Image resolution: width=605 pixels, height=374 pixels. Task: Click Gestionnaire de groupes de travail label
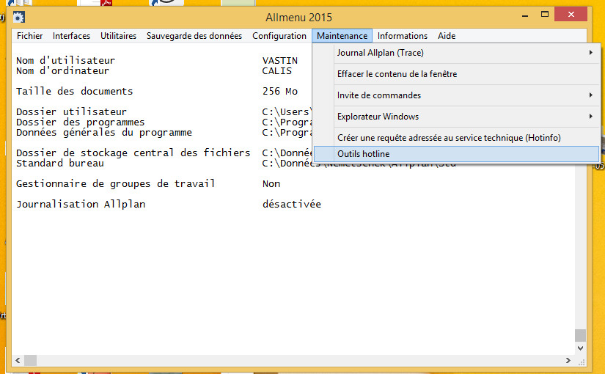point(115,184)
